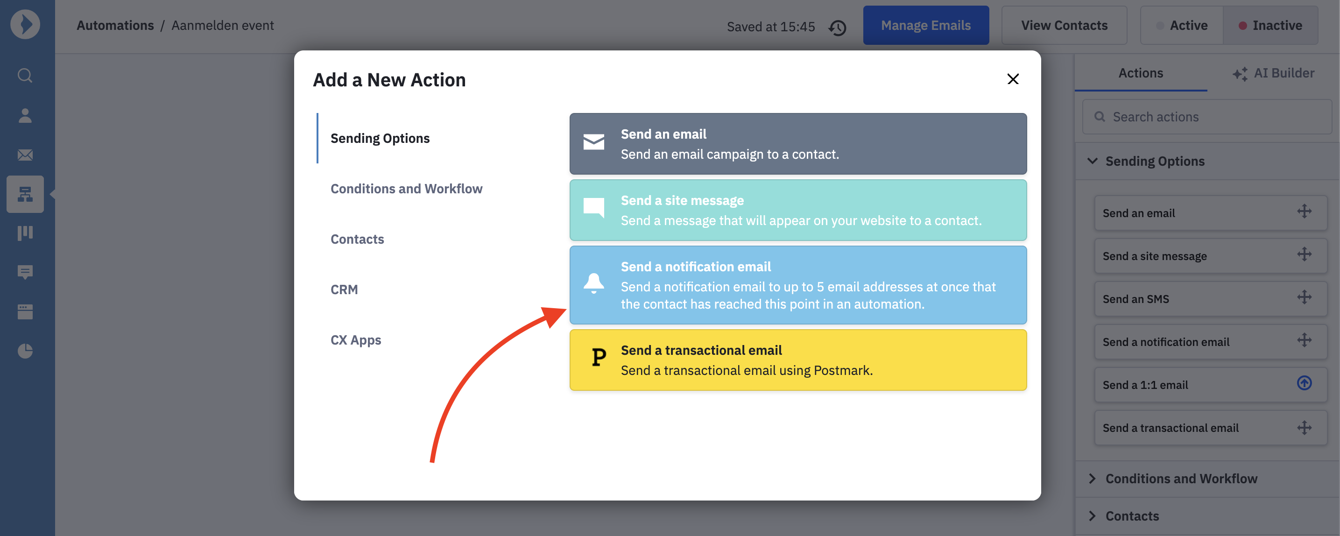The image size is (1340, 536).
Task: Click the envelope icon on Send an email
Action: coord(593,142)
